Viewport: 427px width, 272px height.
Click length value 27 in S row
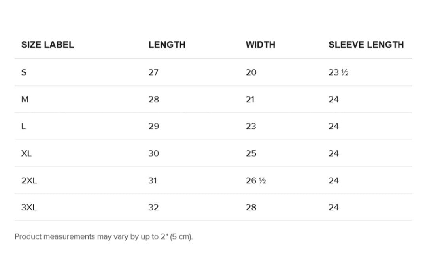pos(153,72)
